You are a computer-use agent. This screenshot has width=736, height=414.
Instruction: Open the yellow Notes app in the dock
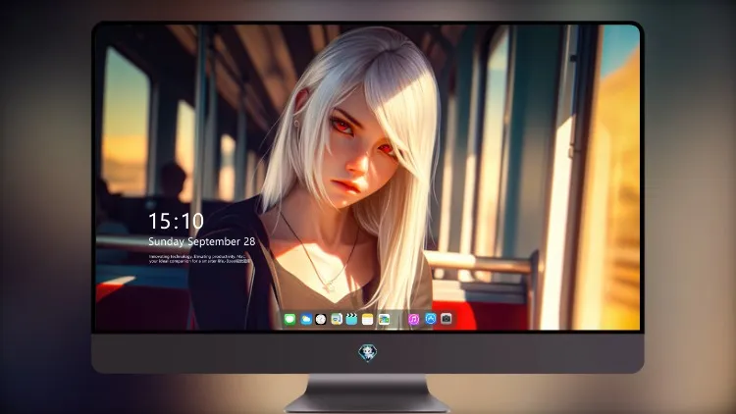[x=368, y=319]
